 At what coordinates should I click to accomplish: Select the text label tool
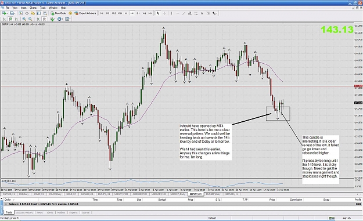click(x=208, y=13)
